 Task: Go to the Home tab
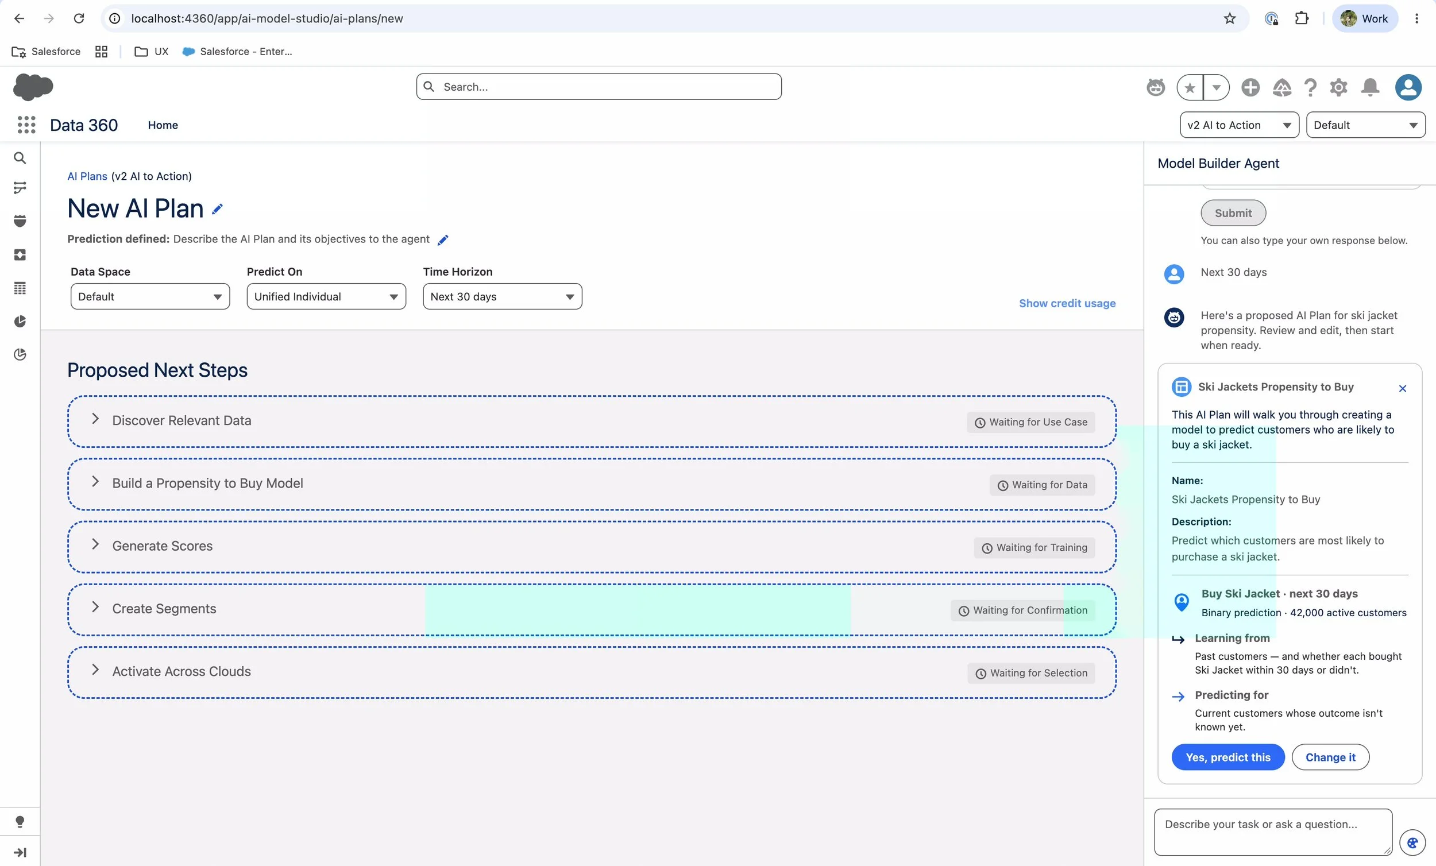[163, 125]
